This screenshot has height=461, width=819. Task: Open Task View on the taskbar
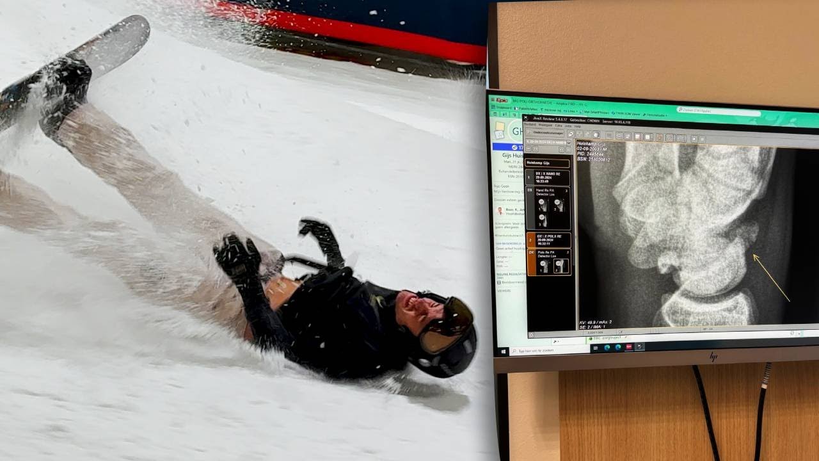(x=596, y=348)
